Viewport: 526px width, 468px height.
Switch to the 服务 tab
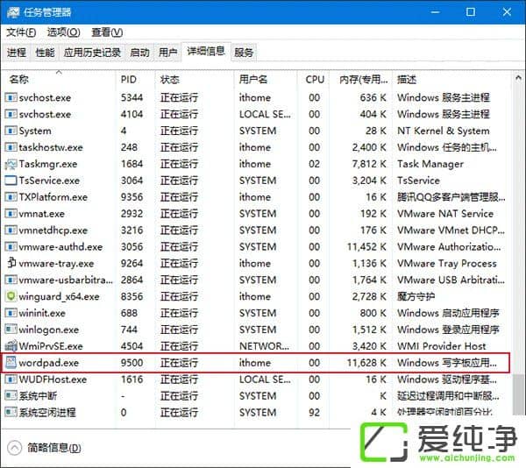(x=244, y=53)
